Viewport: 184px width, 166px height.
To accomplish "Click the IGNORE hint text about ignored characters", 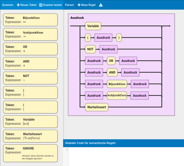I will coord(38,157).
